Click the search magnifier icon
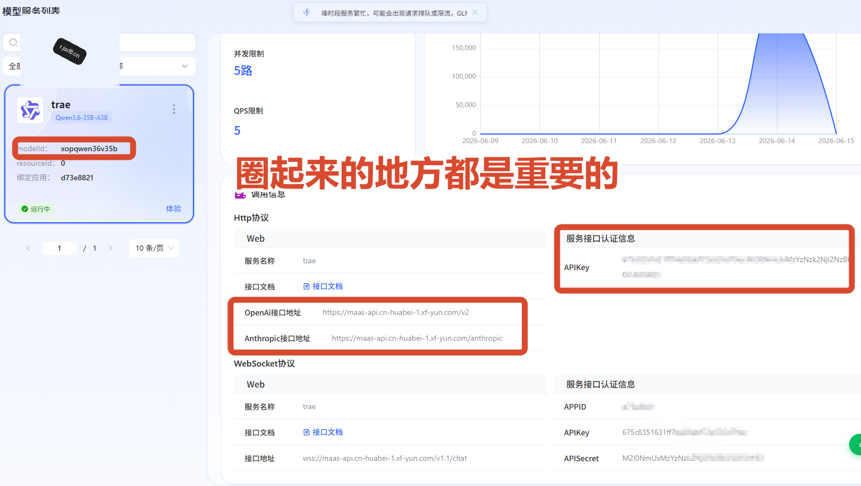 13,43
